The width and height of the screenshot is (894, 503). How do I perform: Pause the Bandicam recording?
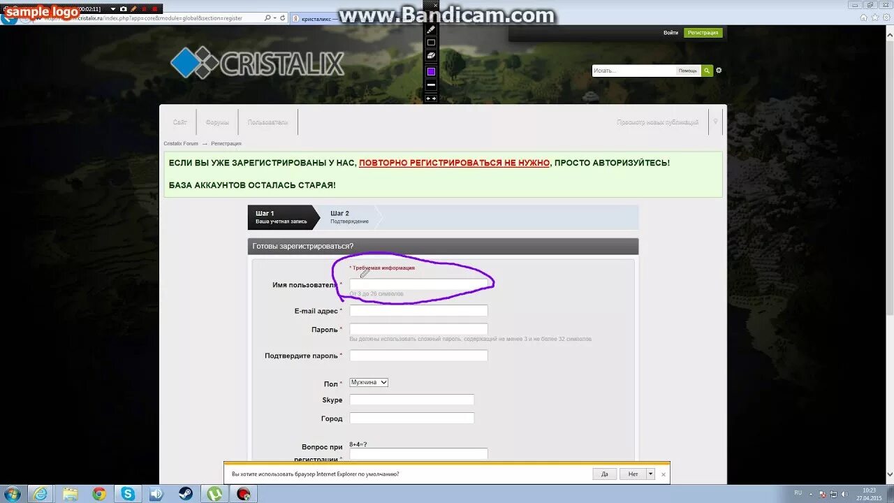(x=145, y=9)
